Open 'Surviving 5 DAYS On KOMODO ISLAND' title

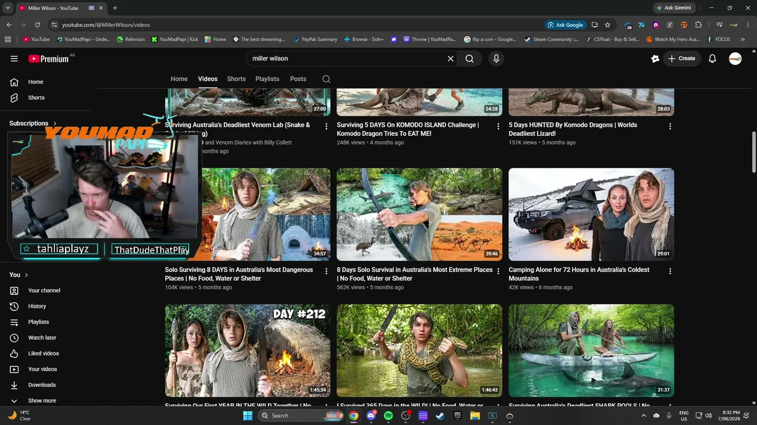[408, 129]
